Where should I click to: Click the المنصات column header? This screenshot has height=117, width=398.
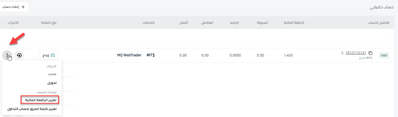(149, 23)
